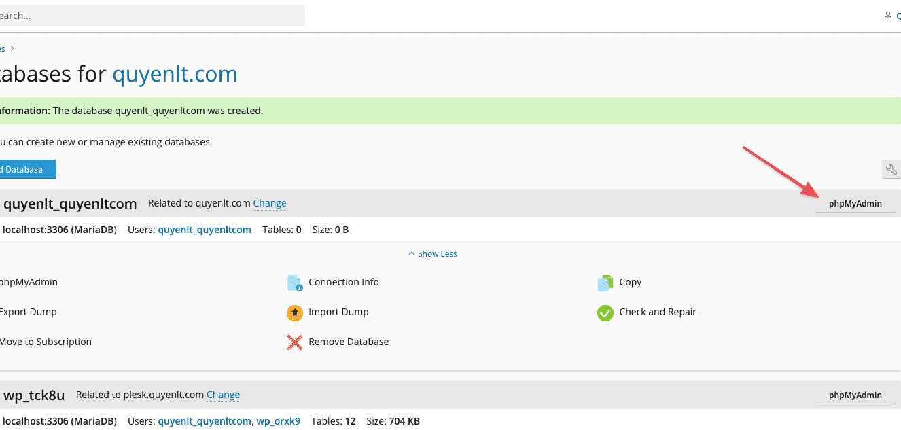Viewport: 901px width, 430px height.
Task: Open phpMyAdmin button for quyenlt_quyenltcom database
Action: [x=855, y=204]
